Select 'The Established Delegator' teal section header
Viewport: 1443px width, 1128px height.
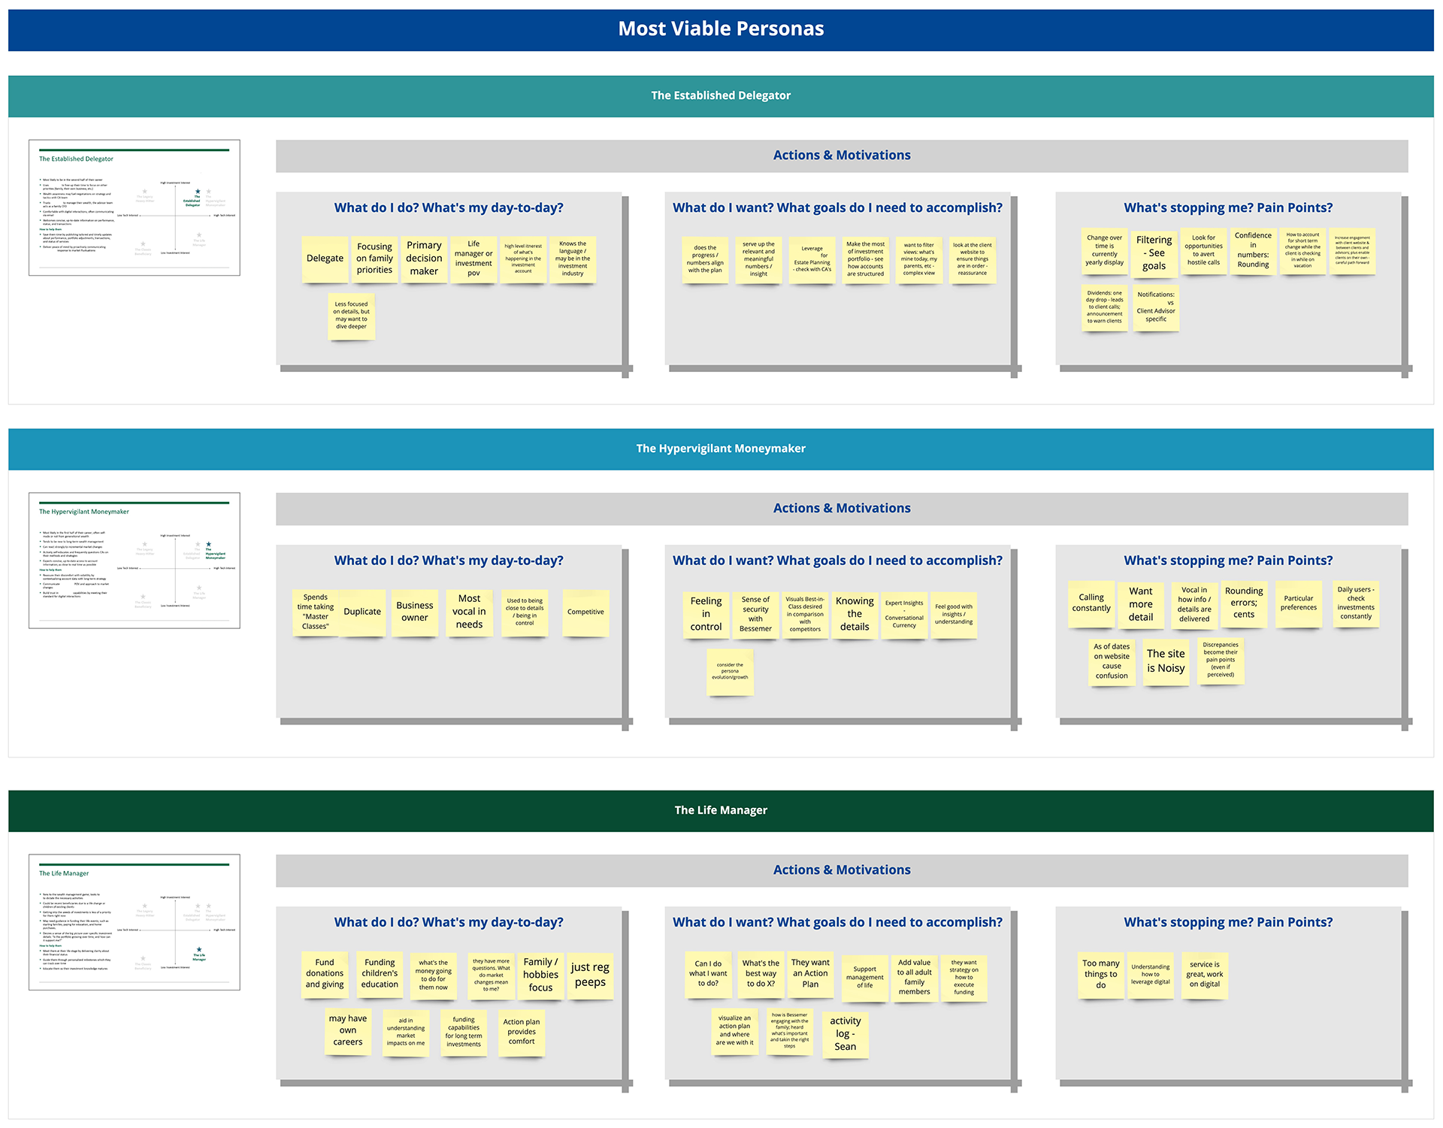721,95
